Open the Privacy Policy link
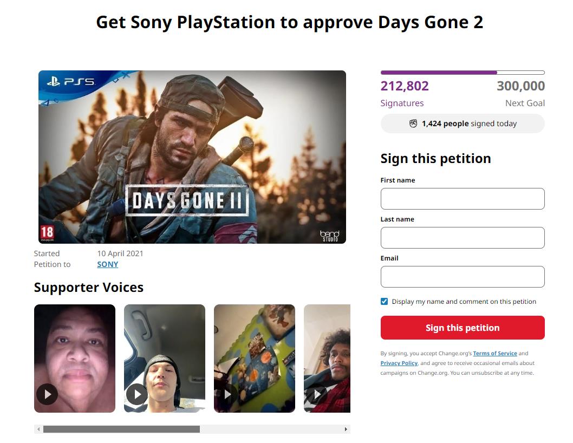 (399, 363)
